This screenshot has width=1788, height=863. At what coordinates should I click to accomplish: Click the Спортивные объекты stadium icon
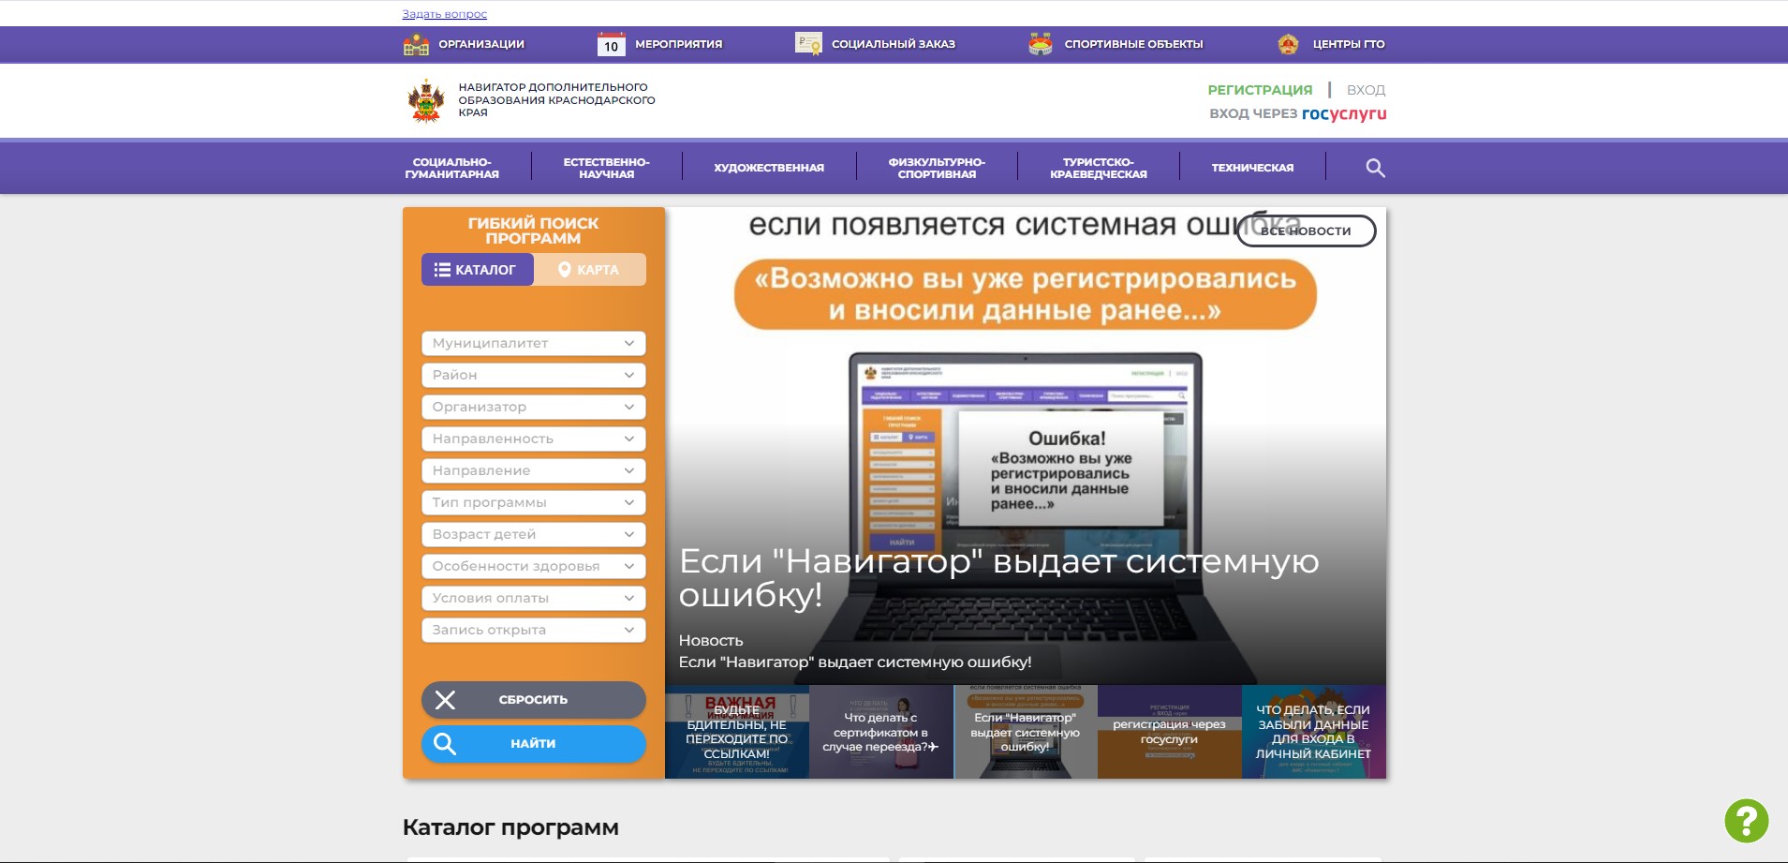coord(1041,44)
